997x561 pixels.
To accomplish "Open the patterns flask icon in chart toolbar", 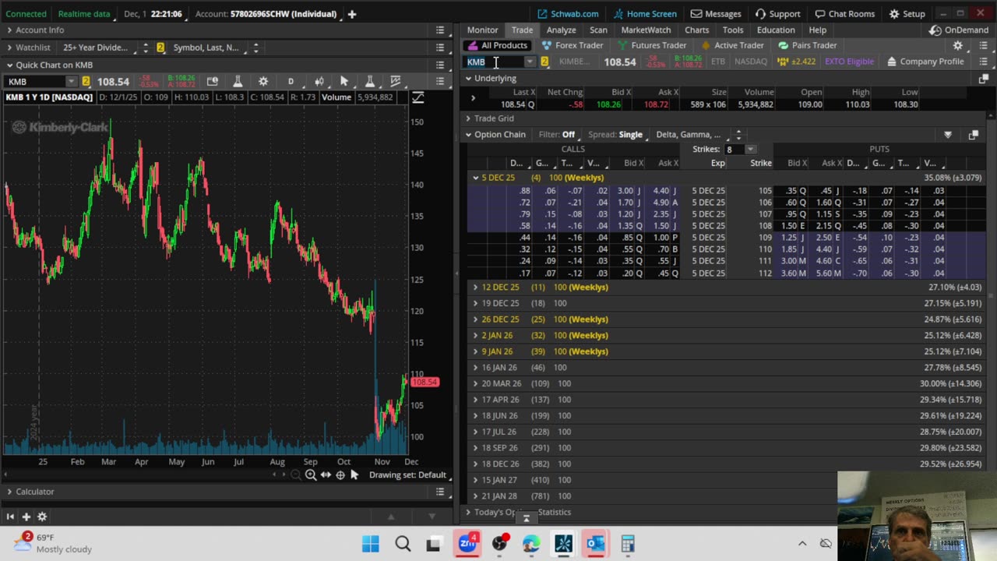I will [370, 81].
